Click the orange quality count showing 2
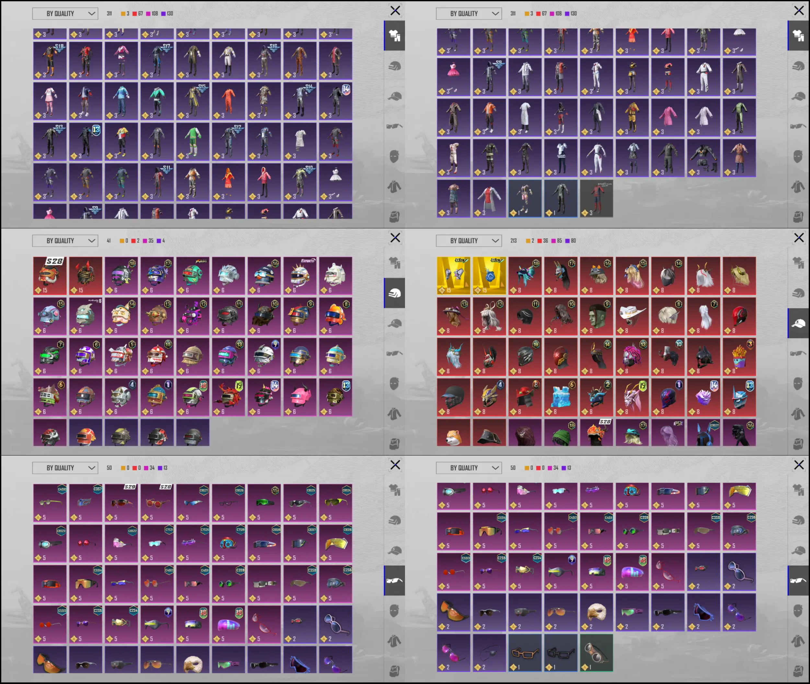Viewport: 810px width, 684px height. (530, 240)
